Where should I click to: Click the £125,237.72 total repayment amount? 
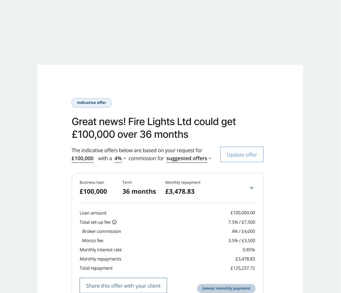point(243,268)
